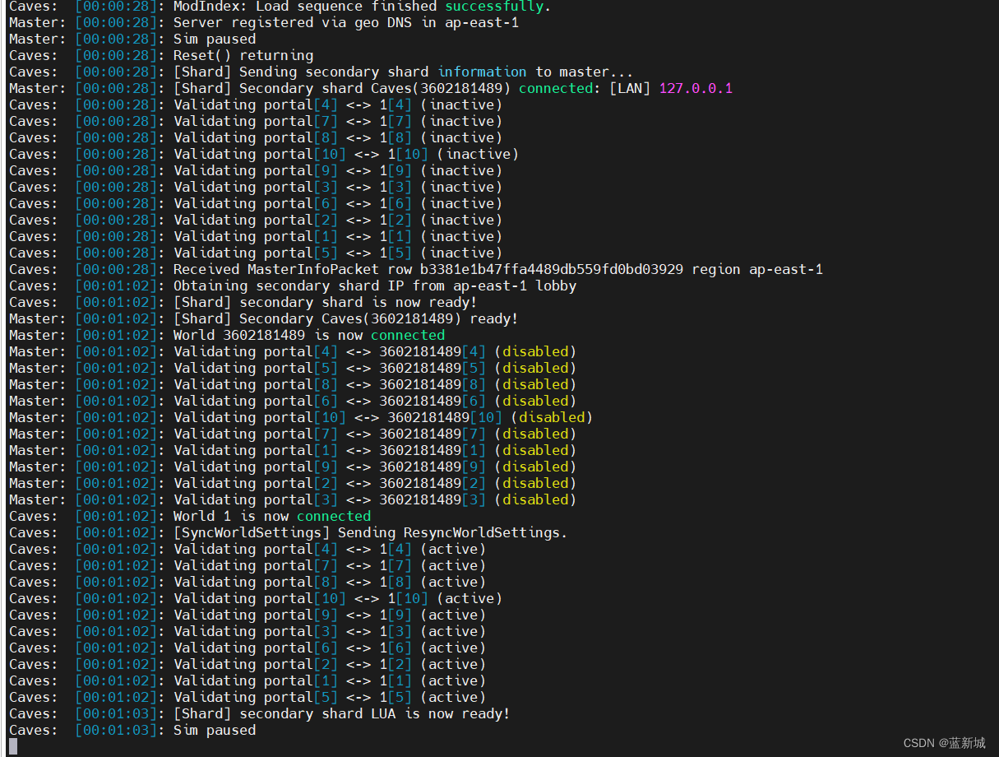999x757 pixels.
Task: Click the magenta 127.0.0.1 IP address
Action: click(x=695, y=88)
